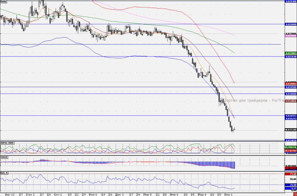Click the Сен 3 date label
This screenshot has width=297, height=196.
click(30, 195)
